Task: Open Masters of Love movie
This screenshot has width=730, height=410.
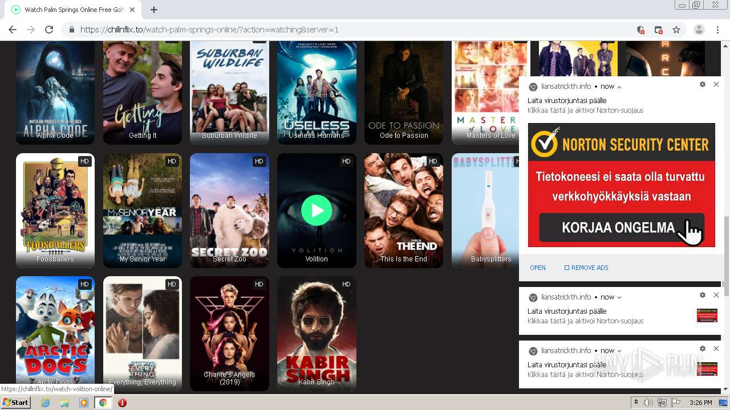Action: click(485, 92)
